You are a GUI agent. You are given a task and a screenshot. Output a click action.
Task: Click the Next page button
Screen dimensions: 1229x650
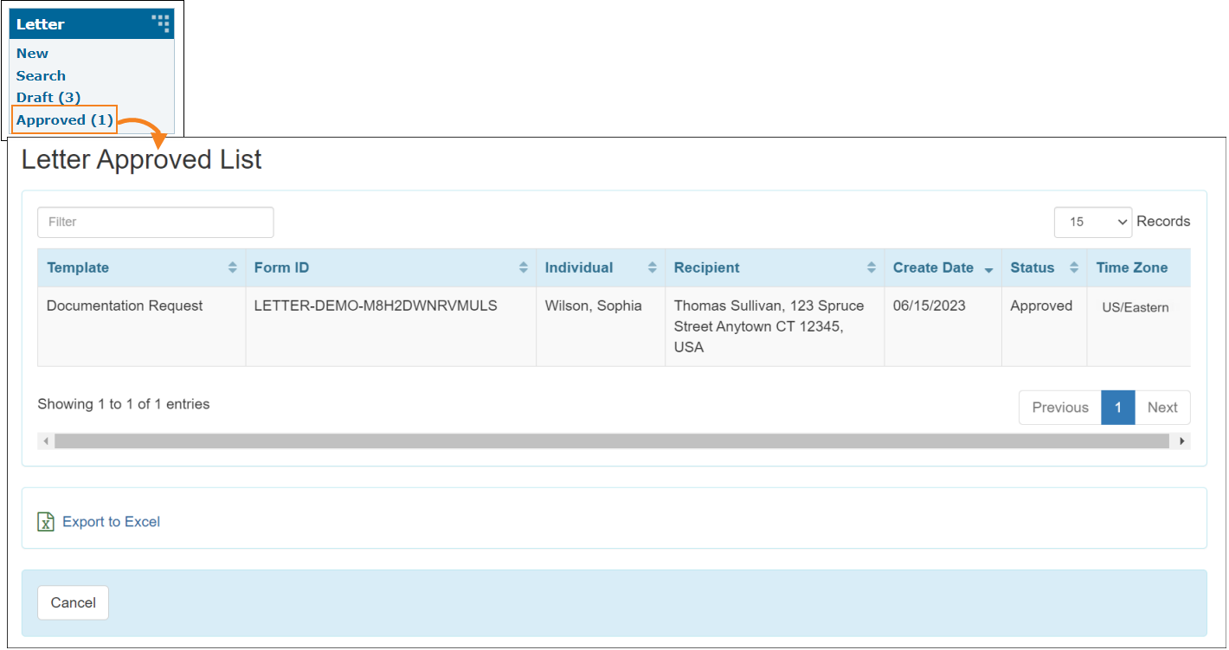(1161, 408)
